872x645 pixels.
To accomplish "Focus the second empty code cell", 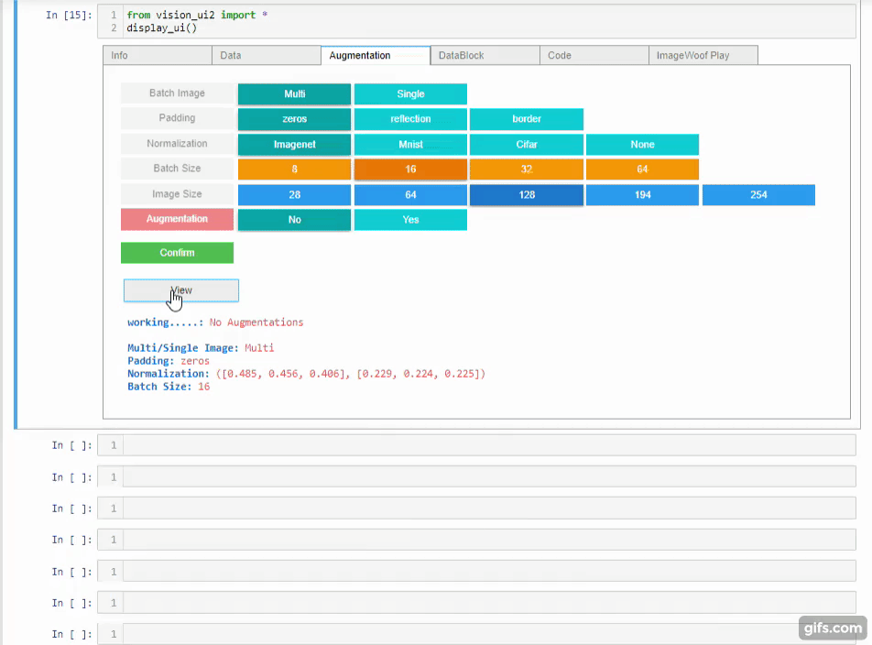I will coord(476,477).
